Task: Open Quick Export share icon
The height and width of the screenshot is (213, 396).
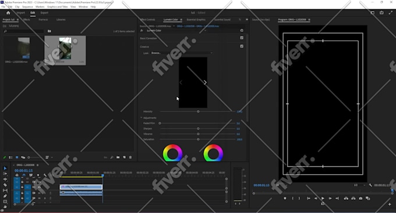Action: point(381,13)
